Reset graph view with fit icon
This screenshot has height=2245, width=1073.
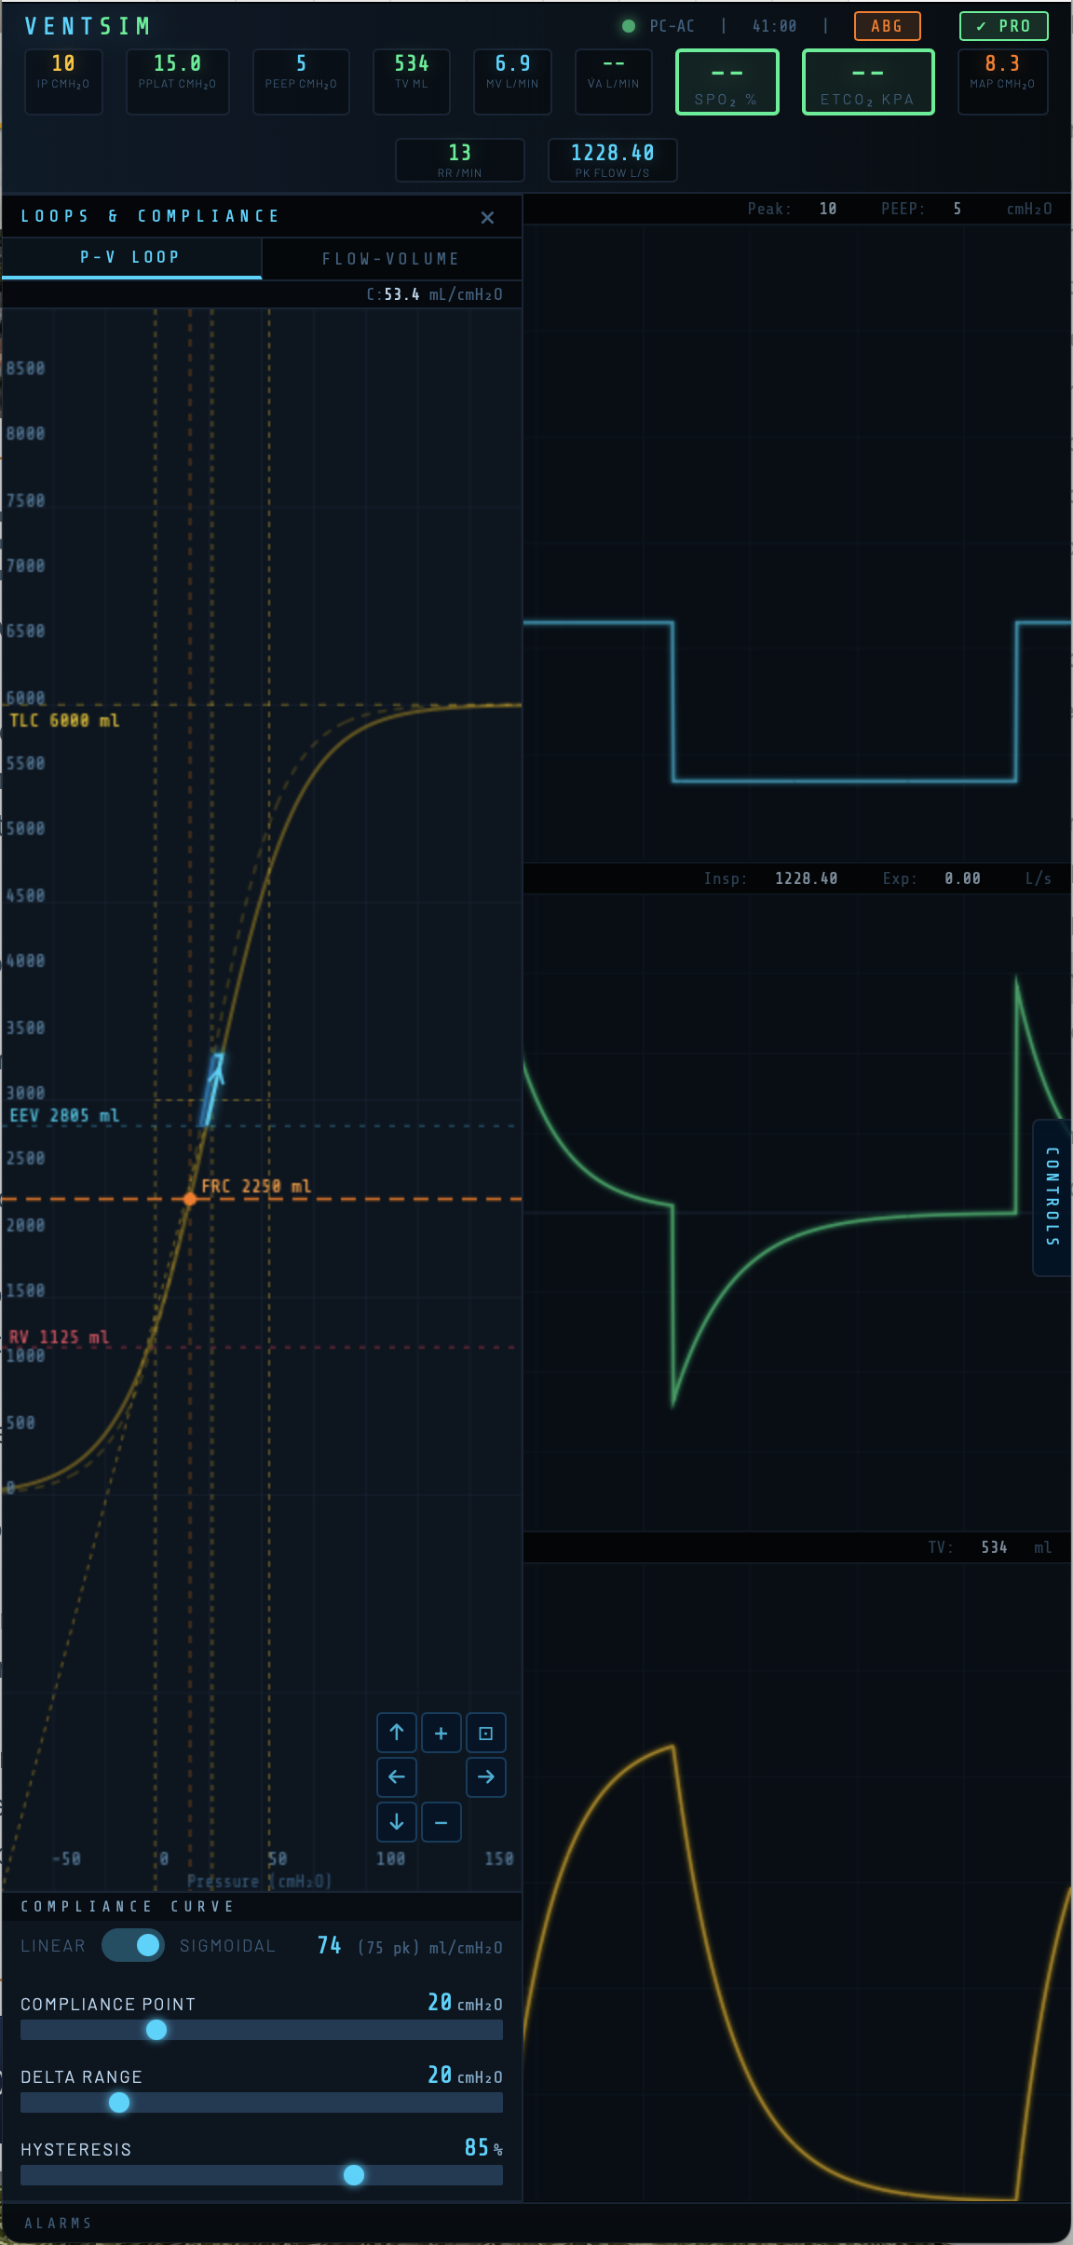point(485,1733)
